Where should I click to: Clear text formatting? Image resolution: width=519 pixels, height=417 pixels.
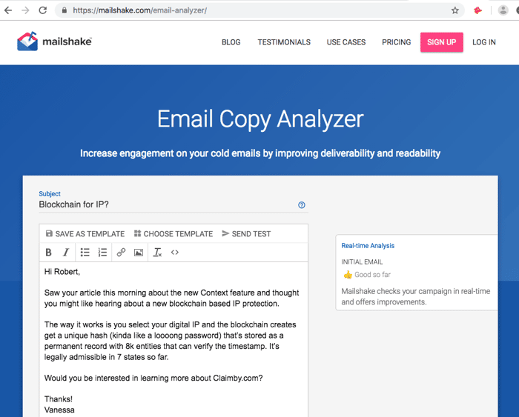[x=157, y=253]
